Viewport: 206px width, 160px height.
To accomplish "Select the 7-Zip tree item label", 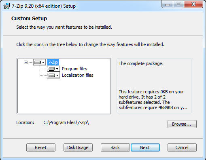I will tap(53, 62).
